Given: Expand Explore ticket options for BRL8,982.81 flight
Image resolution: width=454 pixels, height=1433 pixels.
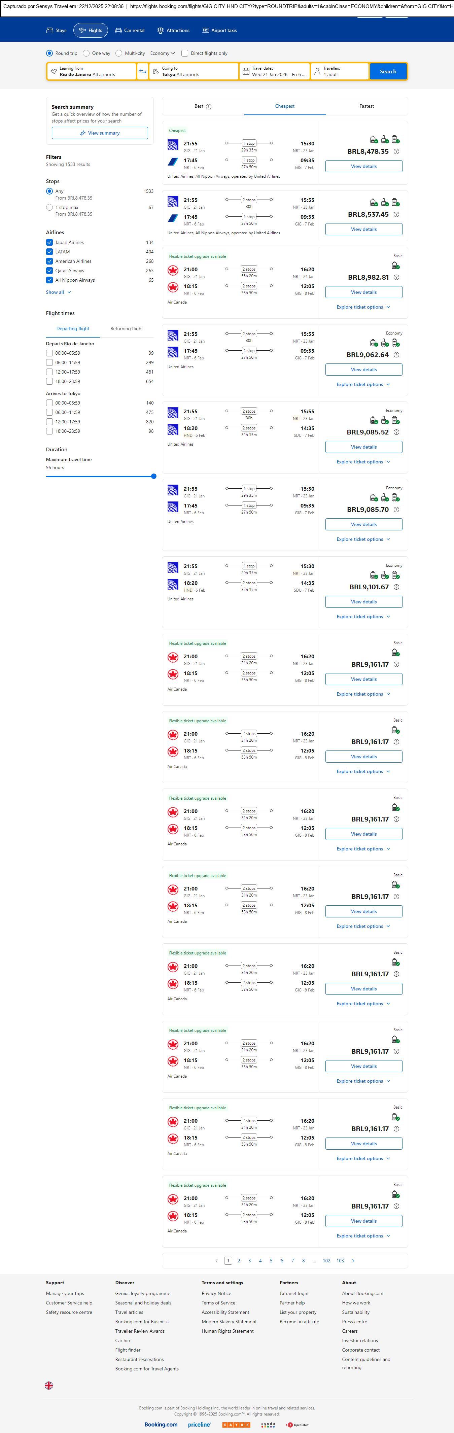Looking at the screenshot, I should pyautogui.click(x=363, y=307).
